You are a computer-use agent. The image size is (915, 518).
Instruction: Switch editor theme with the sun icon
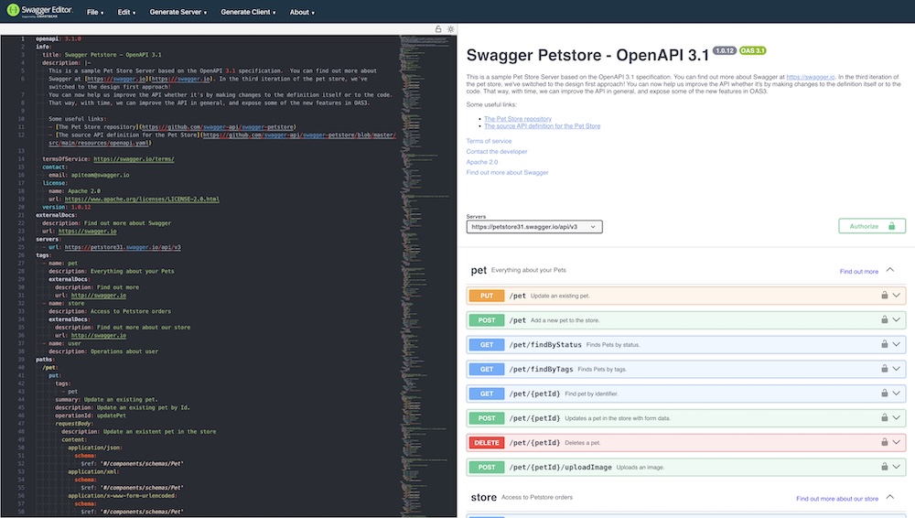click(x=449, y=29)
